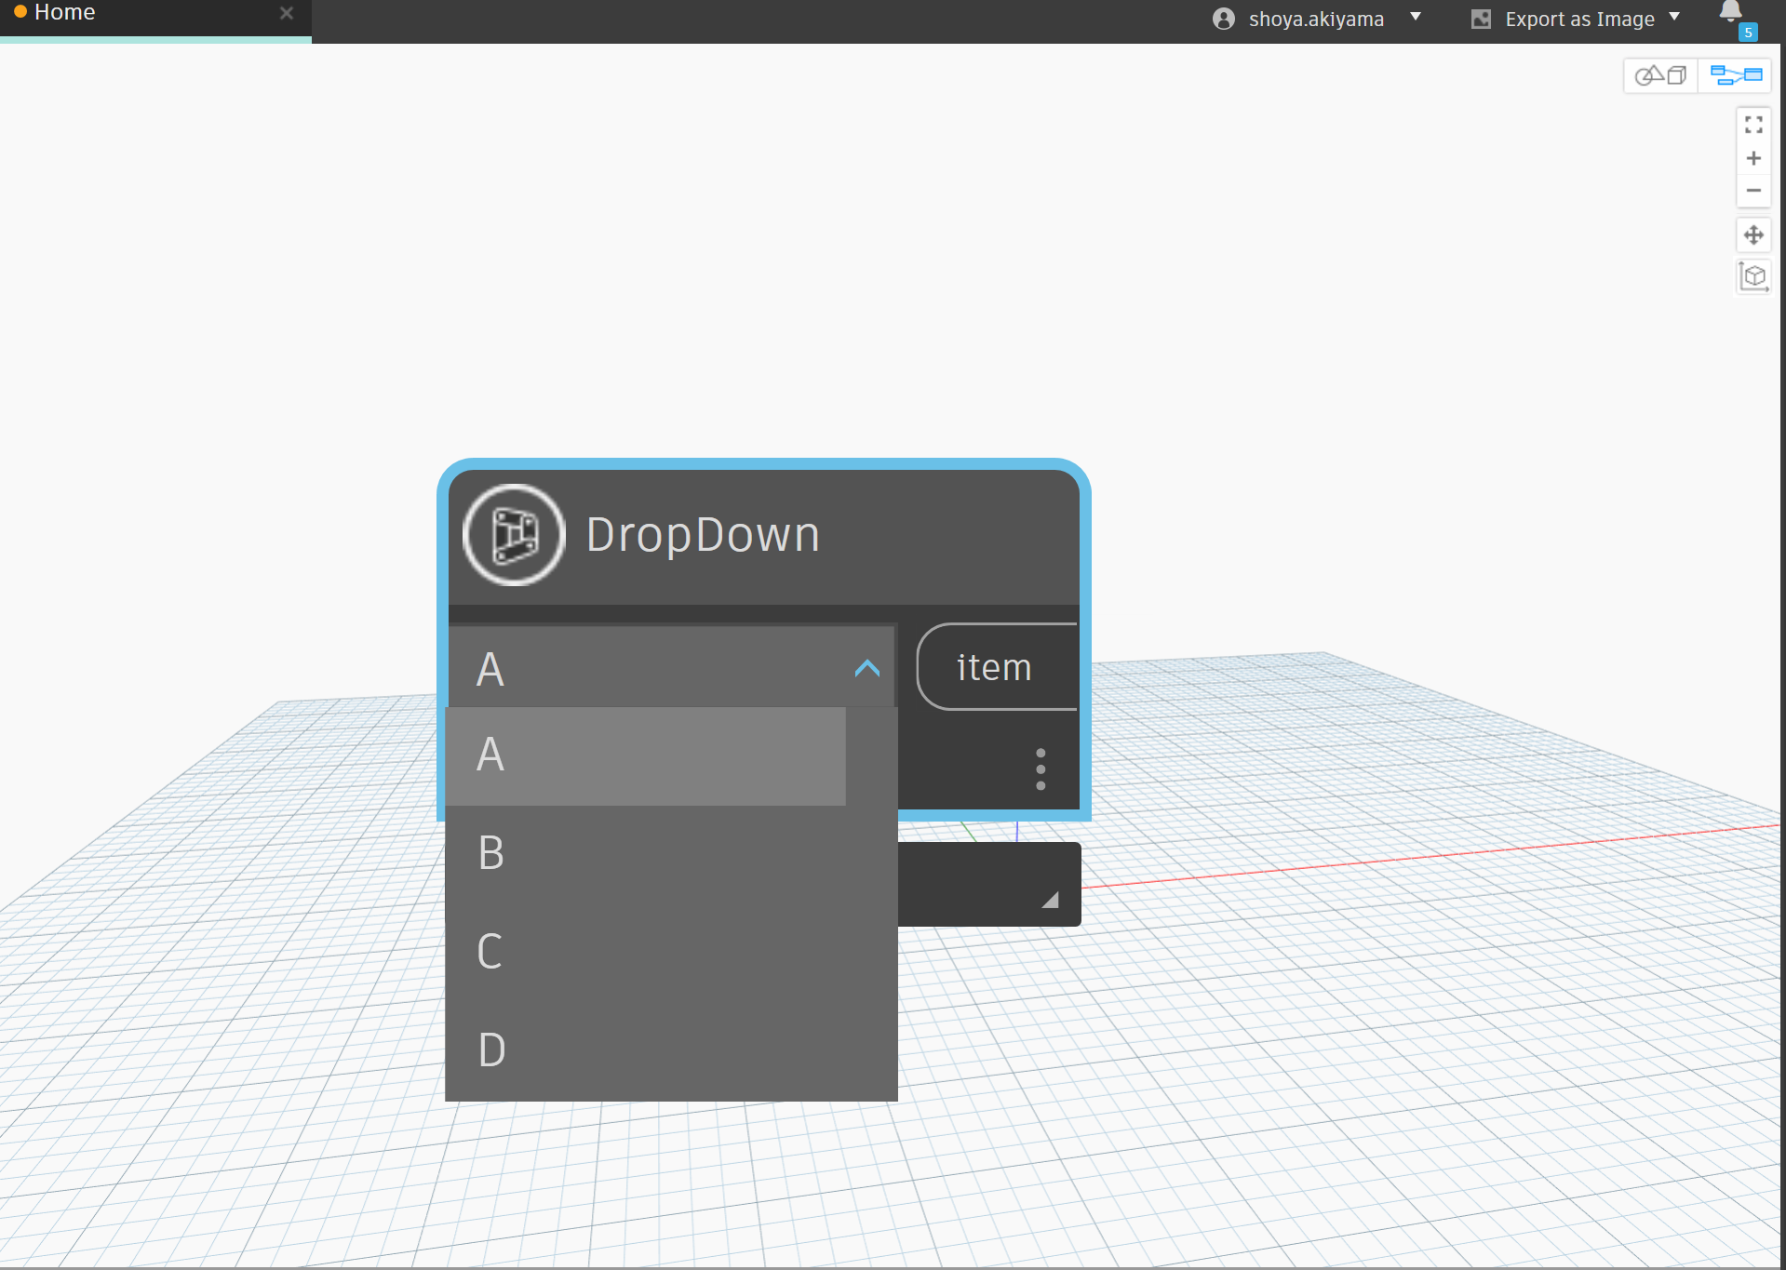The width and height of the screenshot is (1786, 1270).
Task: Click the orbit cube icon
Action: click(1753, 276)
